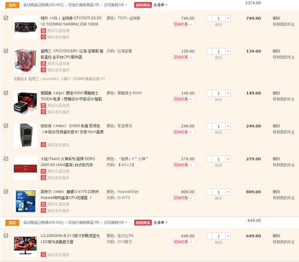Delete the PCCOOLER cooler from cart
The height and width of the screenshot is (262, 299).
pos(276,51)
